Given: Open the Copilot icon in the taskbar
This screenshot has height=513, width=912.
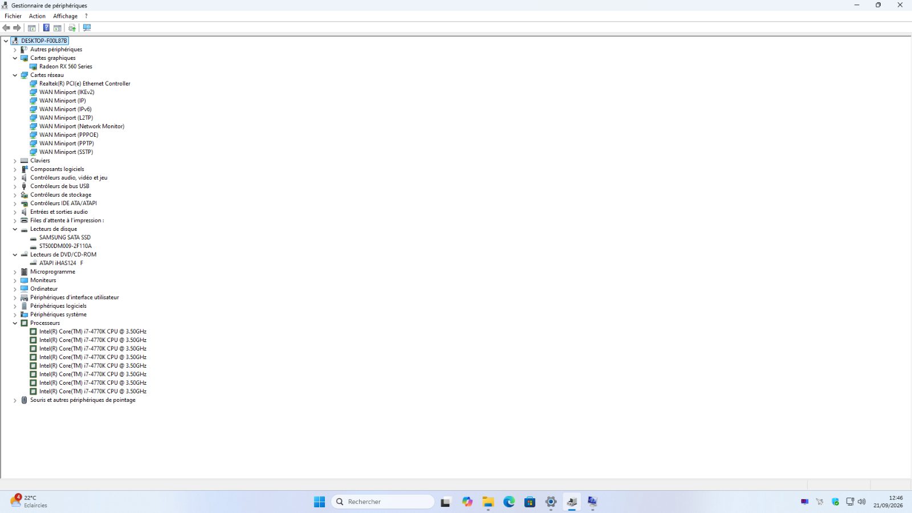Looking at the screenshot, I should pyautogui.click(x=467, y=502).
